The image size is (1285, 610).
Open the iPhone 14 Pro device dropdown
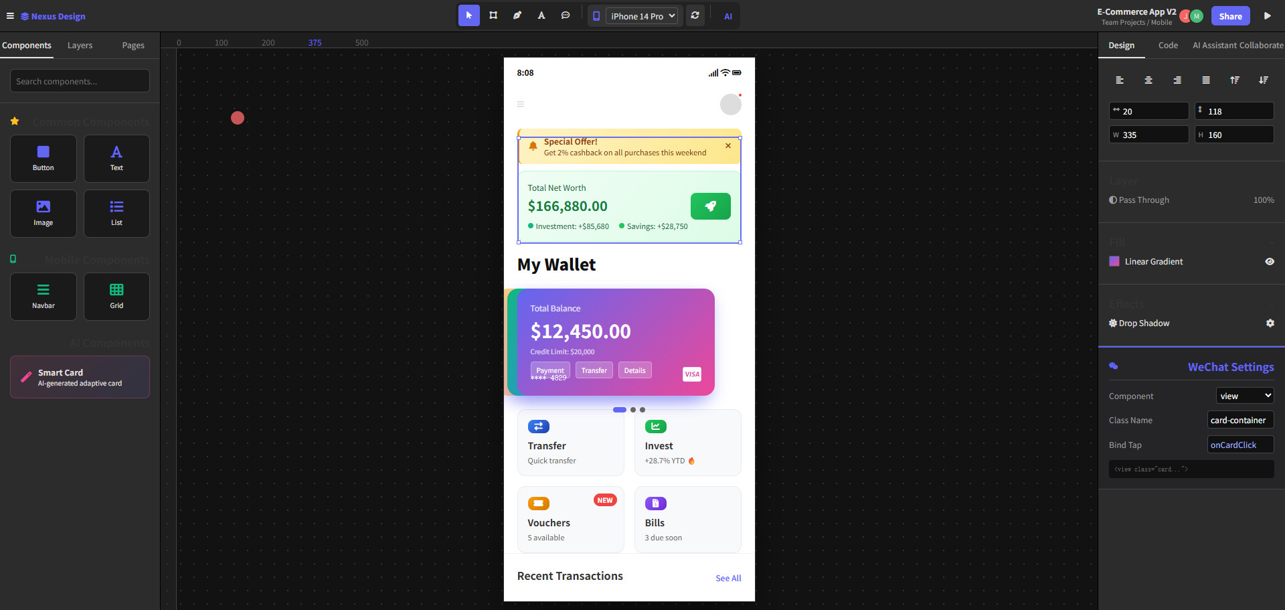pyautogui.click(x=642, y=16)
